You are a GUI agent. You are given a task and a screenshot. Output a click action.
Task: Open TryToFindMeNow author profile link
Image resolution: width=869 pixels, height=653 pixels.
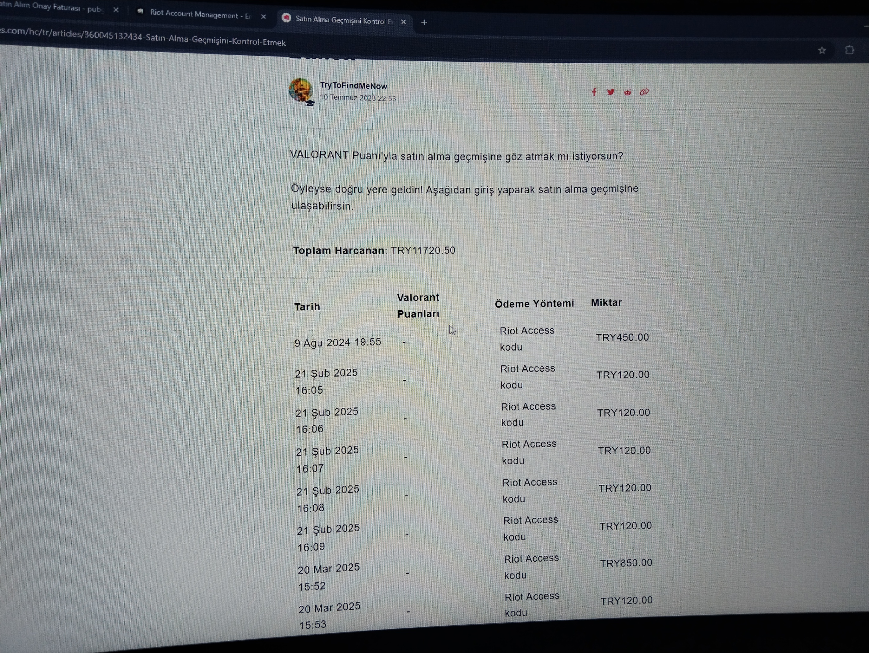pyautogui.click(x=353, y=86)
